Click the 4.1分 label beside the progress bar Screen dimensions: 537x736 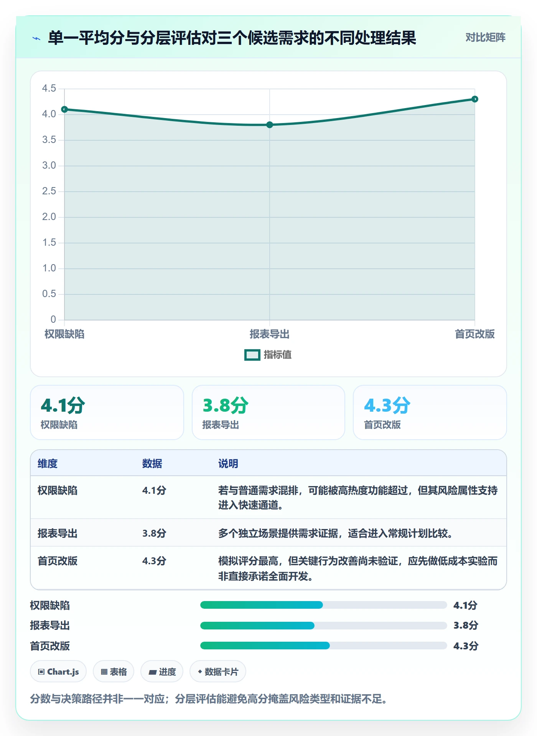tap(465, 605)
